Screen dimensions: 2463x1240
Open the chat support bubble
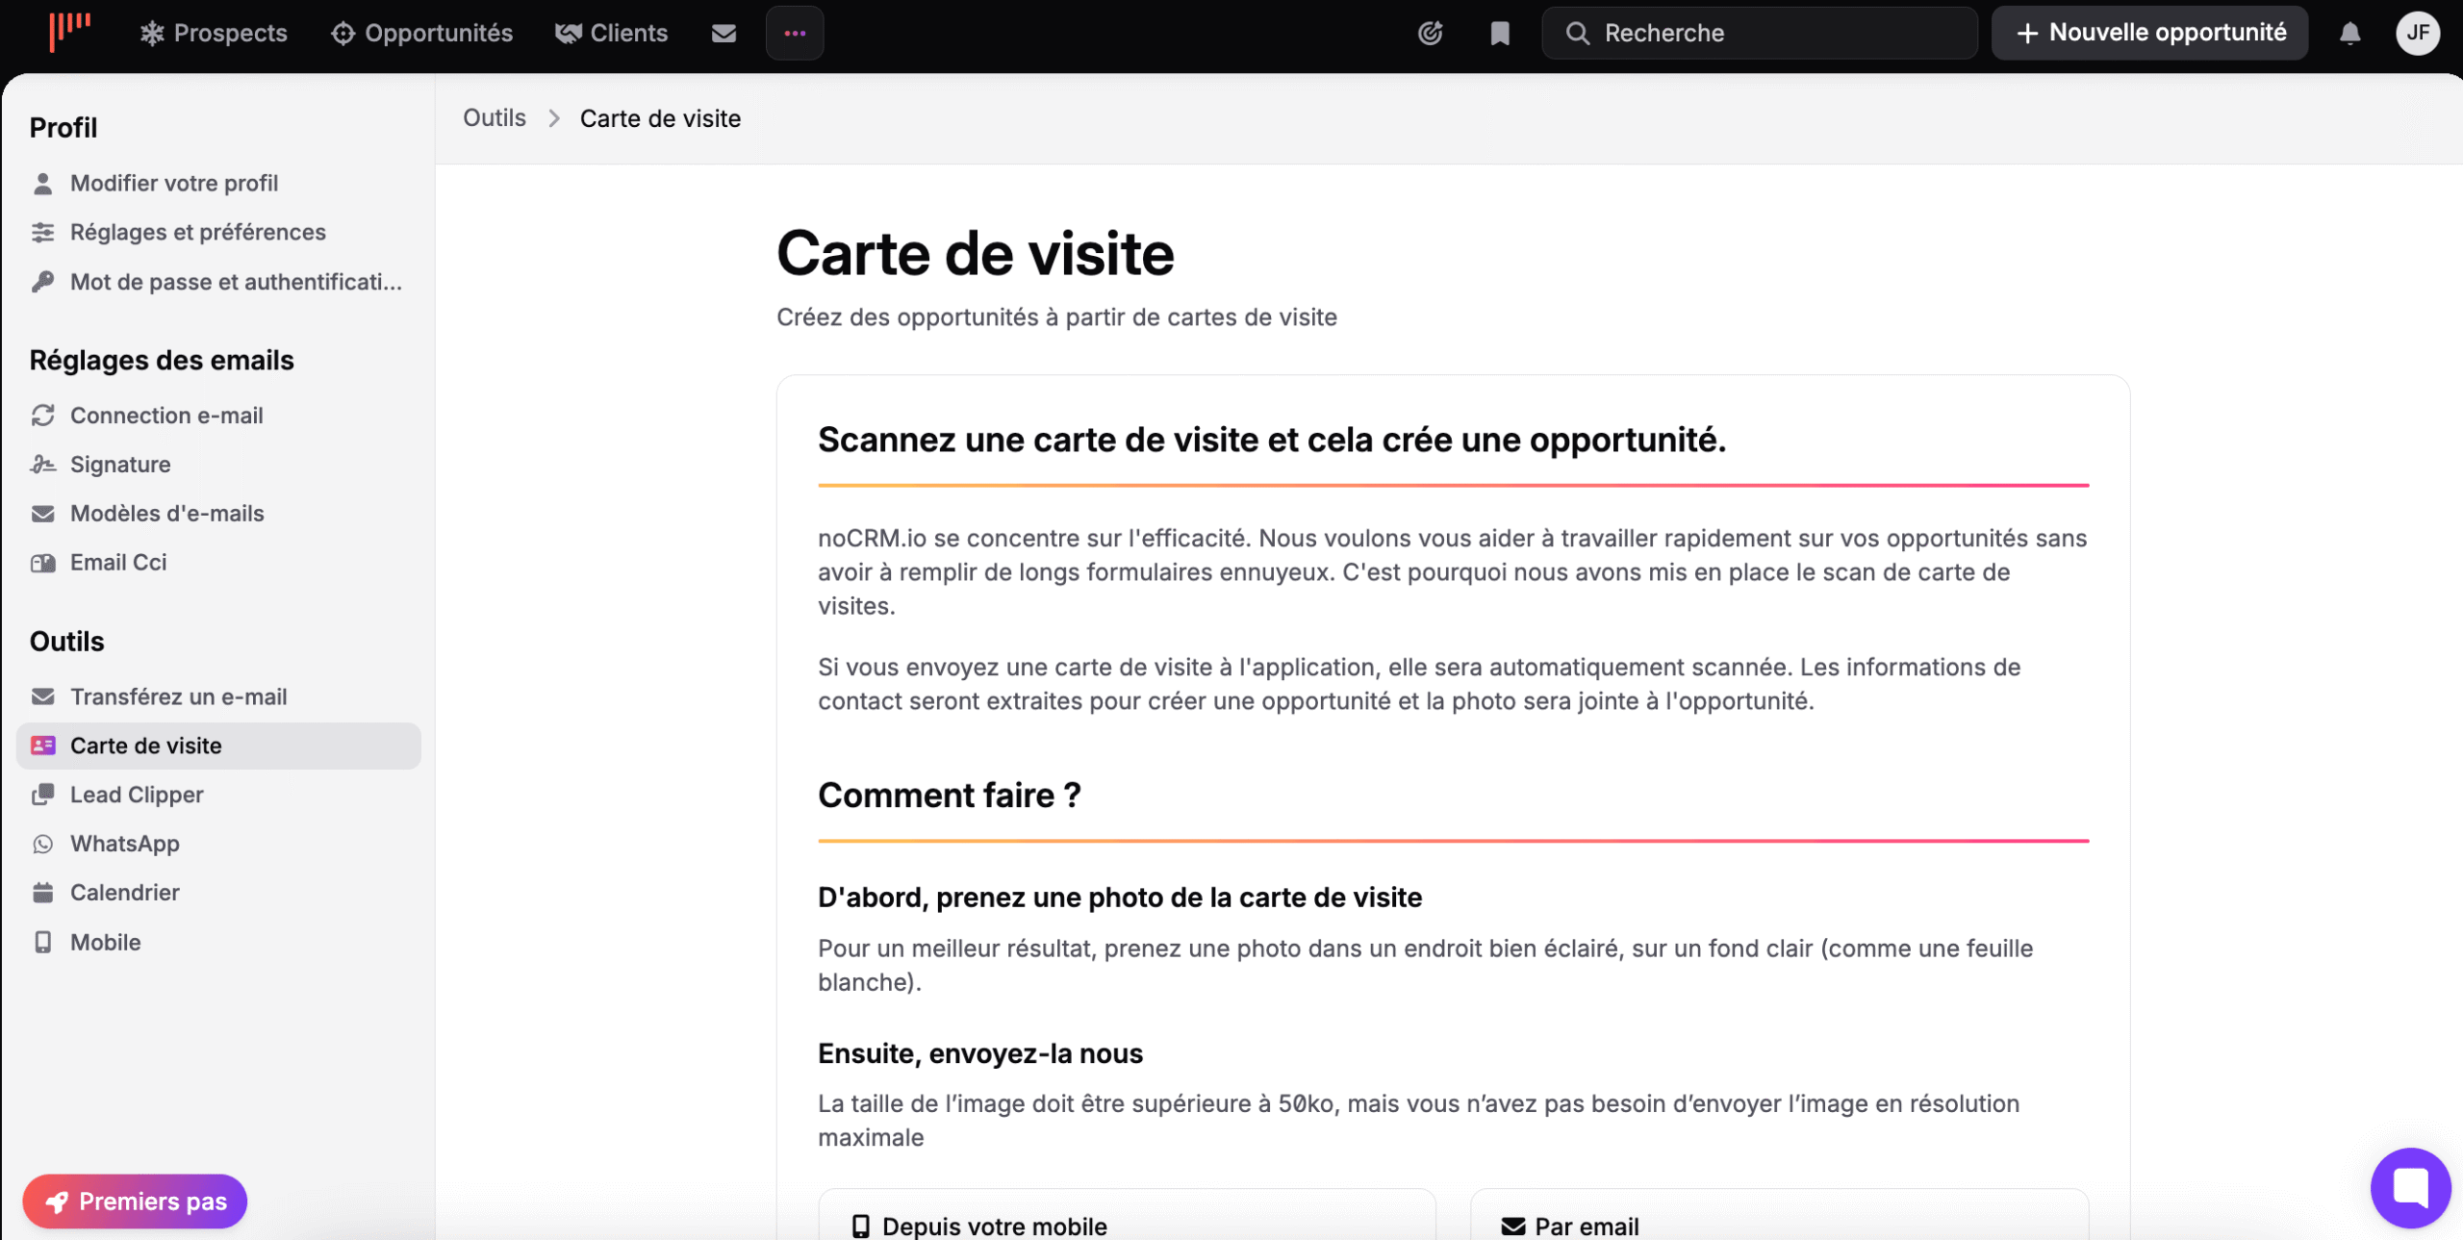[x=2410, y=1187]
